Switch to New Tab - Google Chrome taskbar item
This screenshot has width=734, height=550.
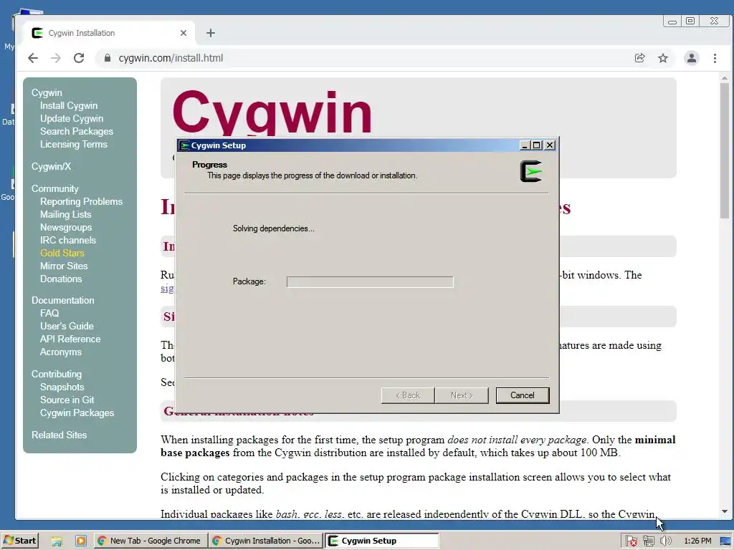pos(150,541)
